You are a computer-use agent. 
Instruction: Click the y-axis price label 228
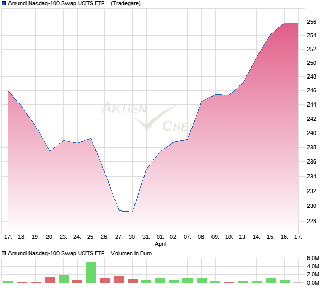[x=312, y=221]
